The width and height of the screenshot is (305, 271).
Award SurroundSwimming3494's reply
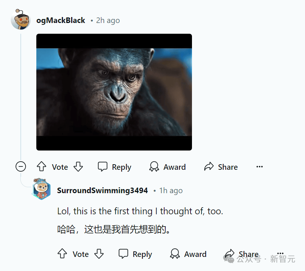point(188,254)
